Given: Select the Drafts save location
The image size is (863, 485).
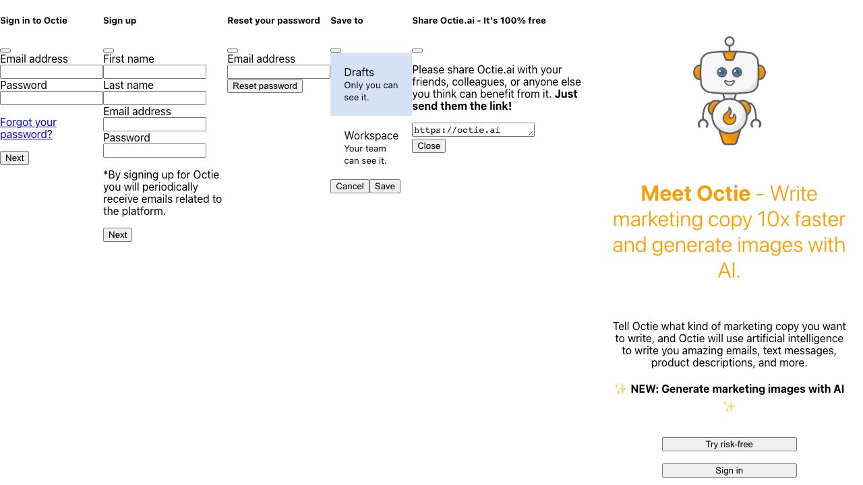Looking at the screenshot, I should [x=371, y=84].
